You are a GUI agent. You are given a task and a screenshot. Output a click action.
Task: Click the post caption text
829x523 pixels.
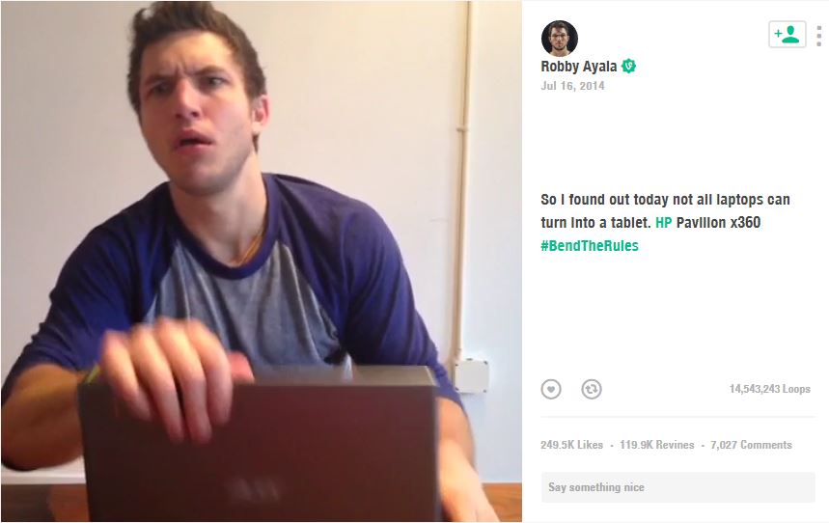tap(665, 223)
